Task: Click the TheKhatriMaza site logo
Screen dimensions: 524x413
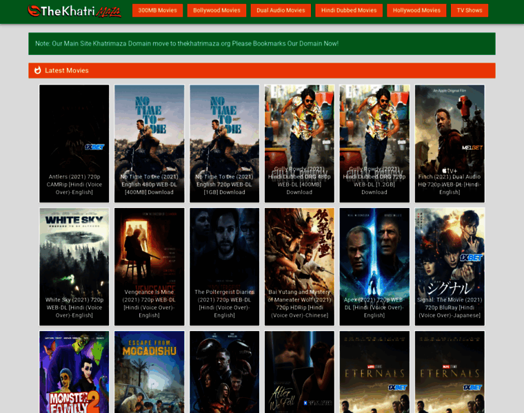Action: (74, 11)
